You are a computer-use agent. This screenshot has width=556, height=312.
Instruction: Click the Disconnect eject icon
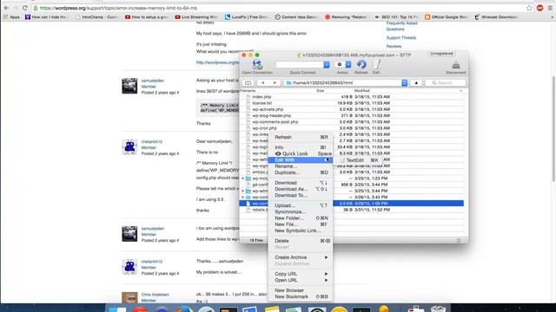pos(455,65)
